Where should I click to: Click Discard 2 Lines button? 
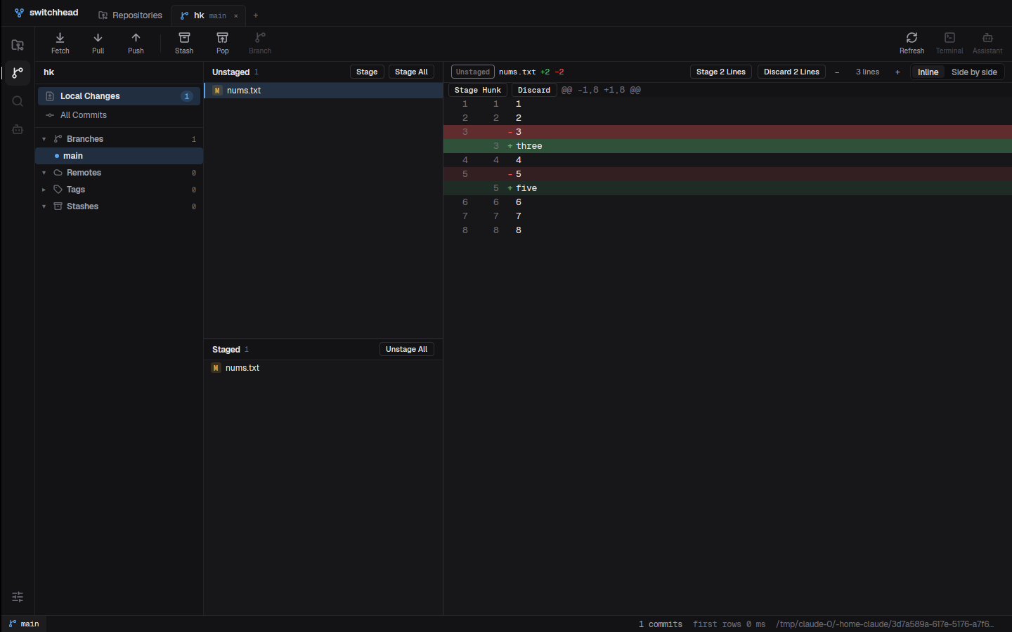point(791,72)
